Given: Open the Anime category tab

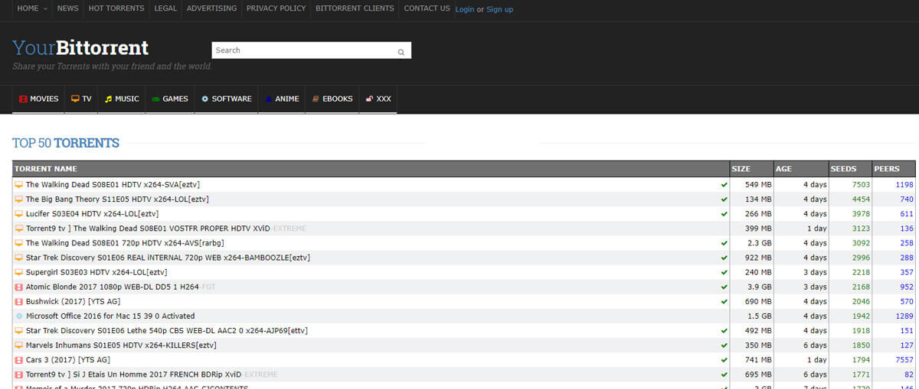Looking at the screenshot, I should [x=282, y=99].
